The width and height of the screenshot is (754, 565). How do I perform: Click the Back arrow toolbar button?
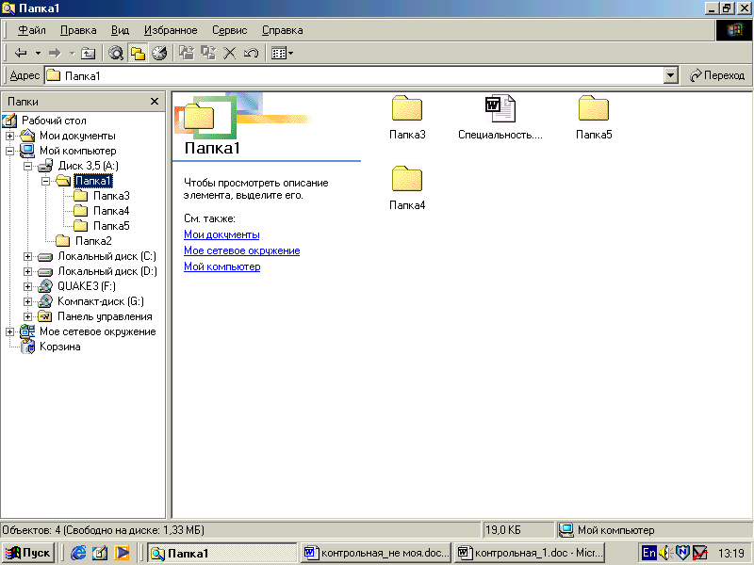[x=21, y=53]
